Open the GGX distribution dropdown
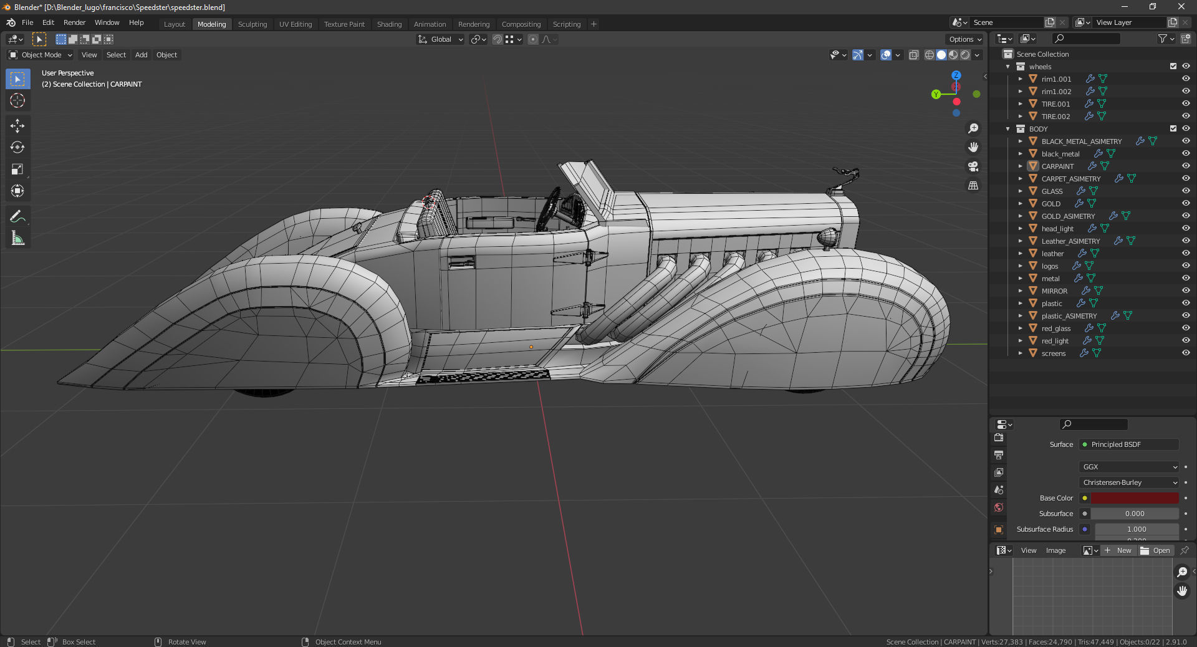The image size is (1197, 647). click(1129, 467)
